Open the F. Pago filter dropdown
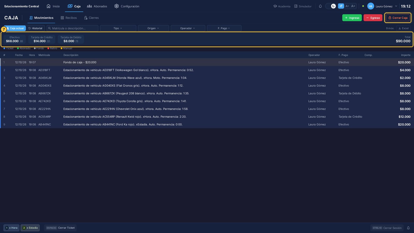 coord(224,28)
